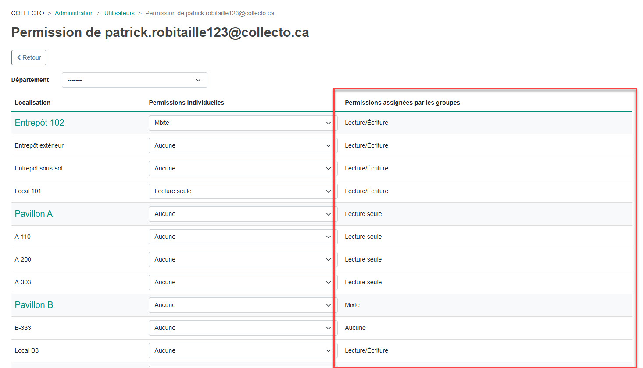The height and width of the screenshot is (368, 643).
Task: Open Entrepôt sous-sol permission dropdown
Action: (x=243, y=169)
